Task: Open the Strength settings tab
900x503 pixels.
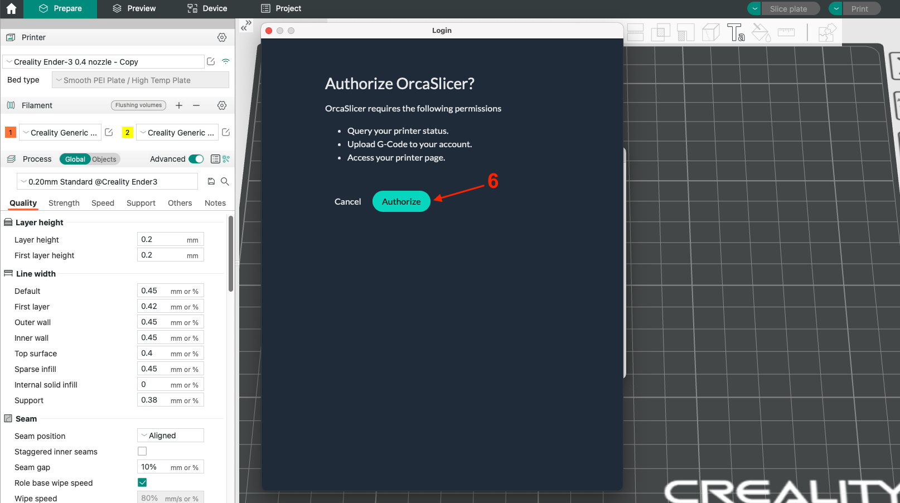Action: click(x=64, y=203)
